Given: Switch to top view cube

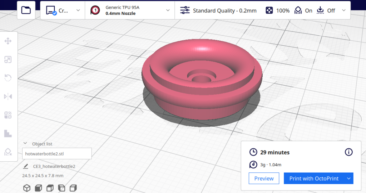Looking at the screenshot, I should (50, 188).
